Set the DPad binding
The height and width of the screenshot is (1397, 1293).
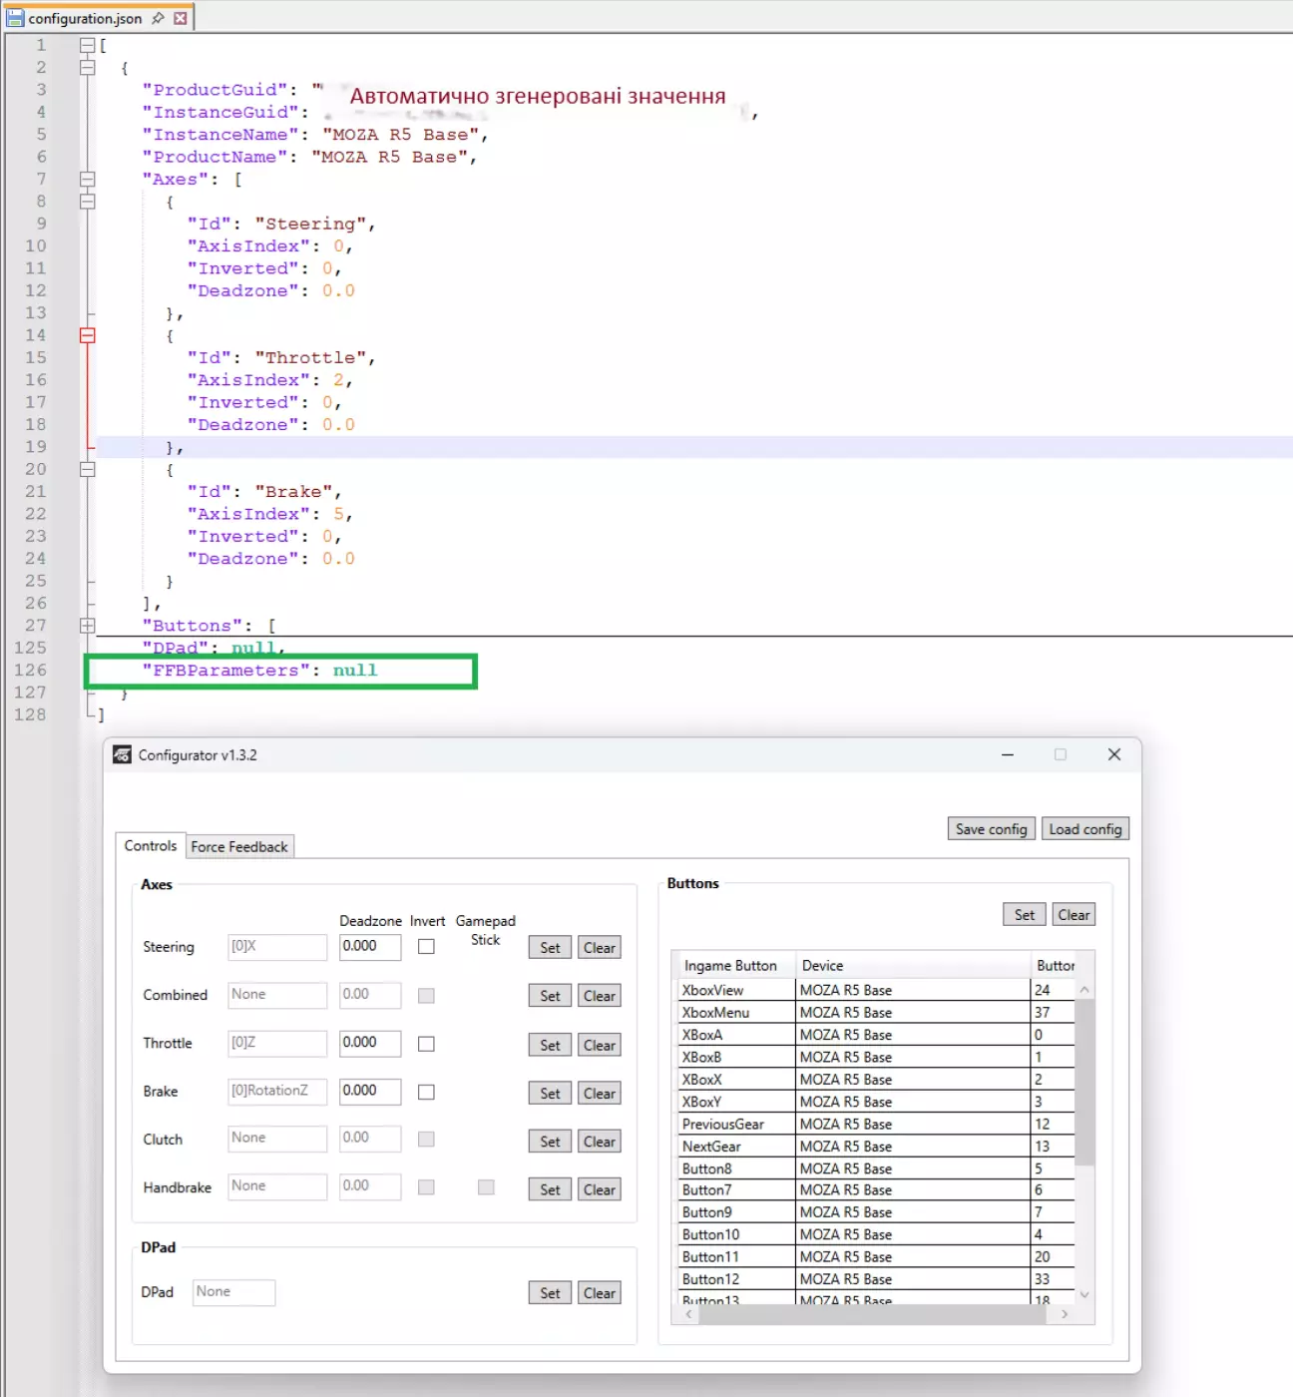click(x=550, y=1293)
